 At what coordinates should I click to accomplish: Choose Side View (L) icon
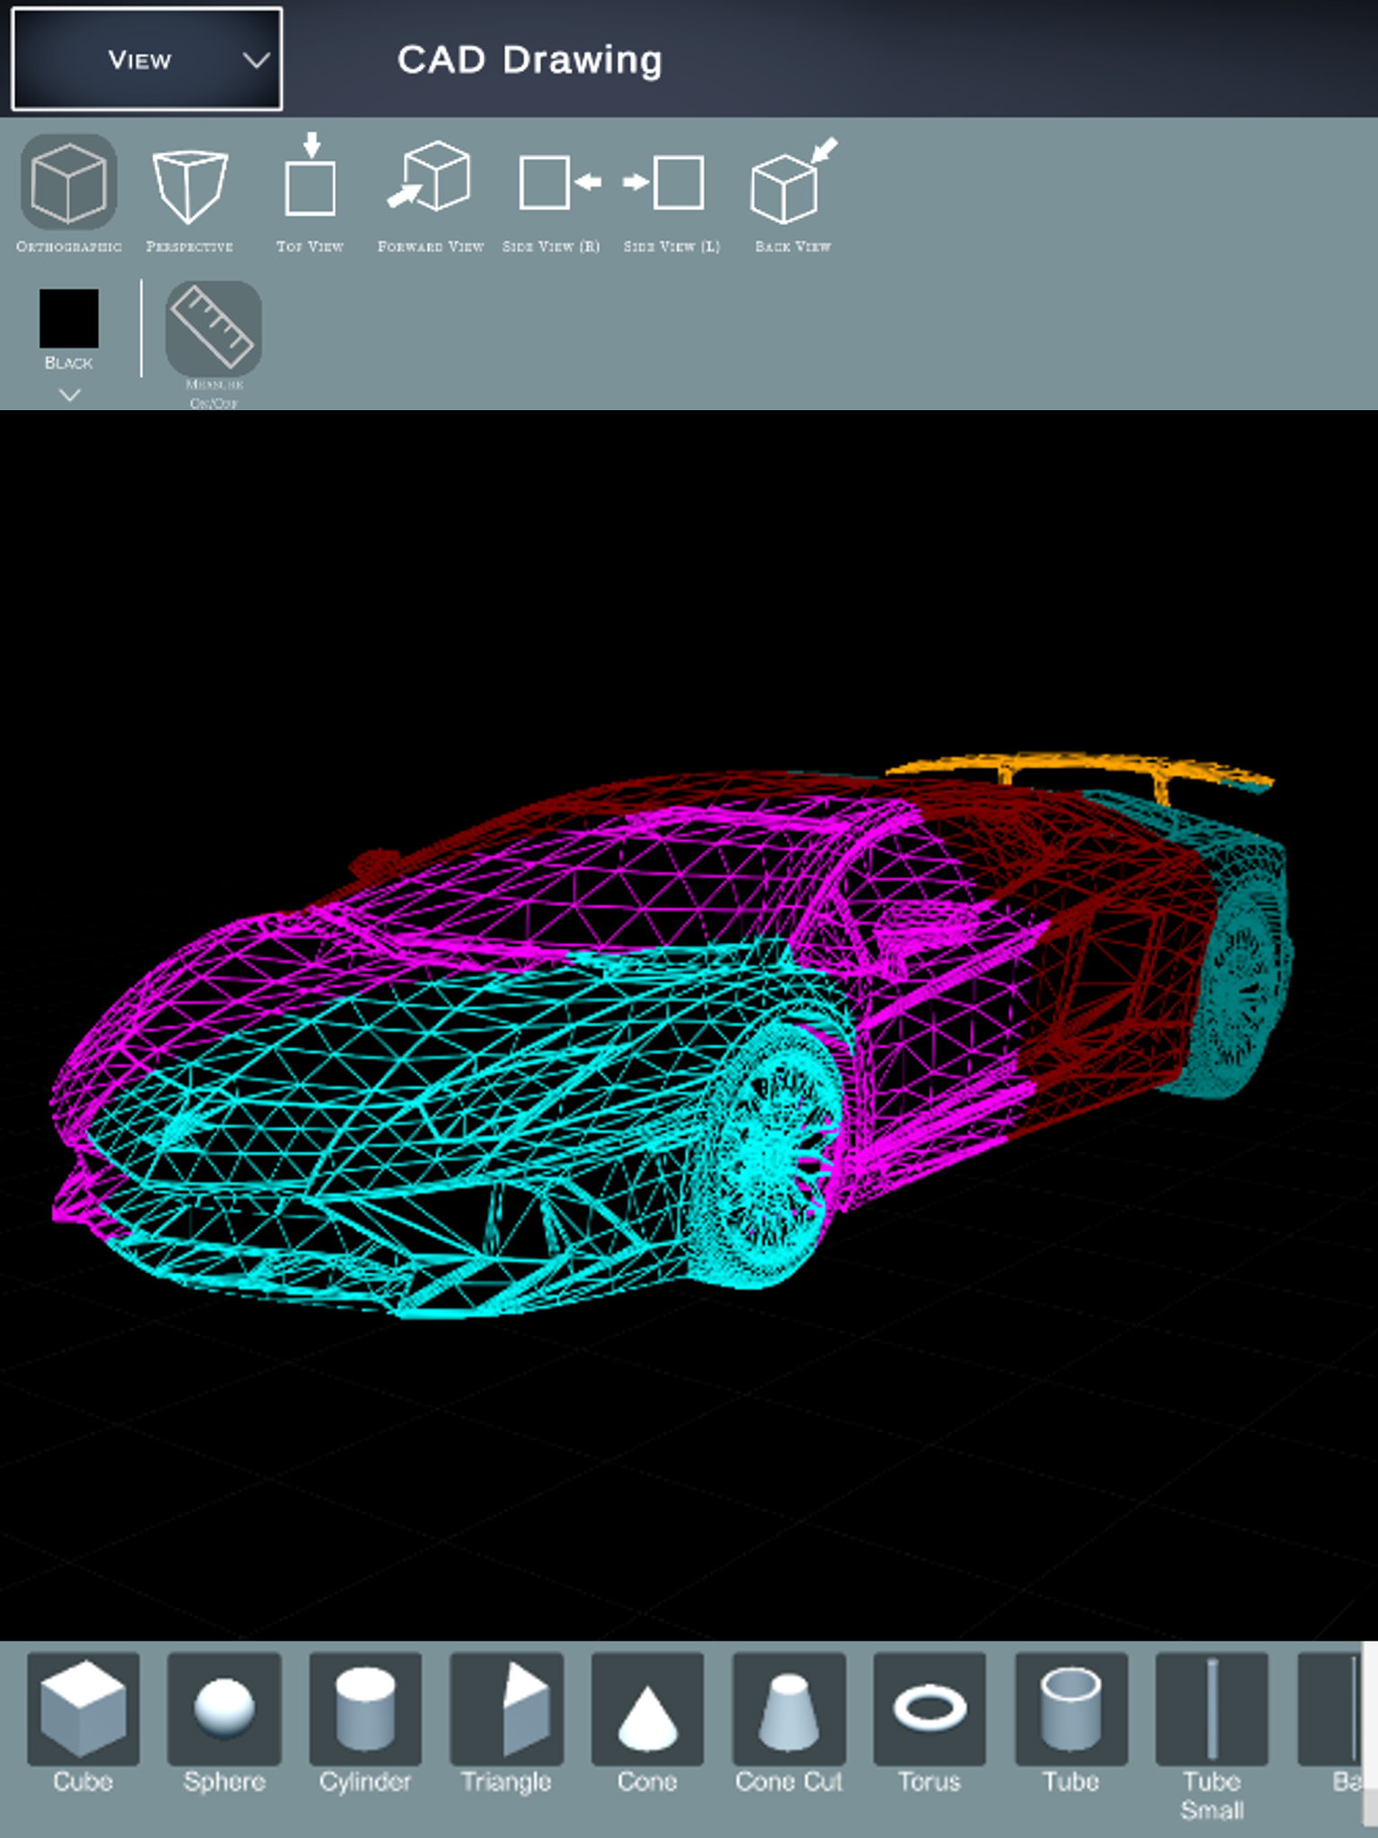tap(664, 182)
